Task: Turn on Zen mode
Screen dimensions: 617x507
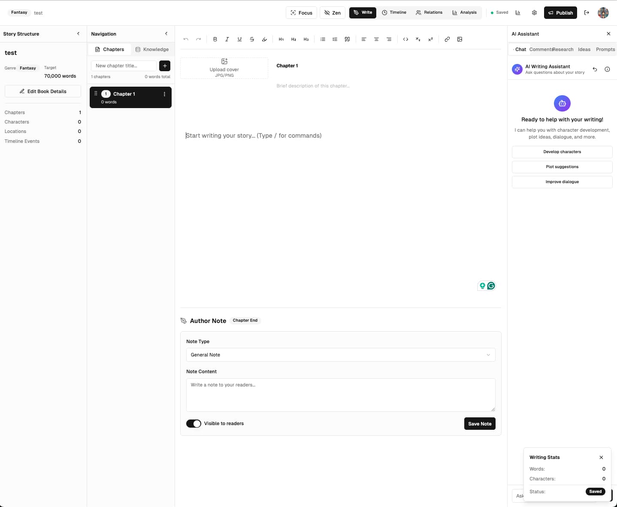Action: coord(333,13)
